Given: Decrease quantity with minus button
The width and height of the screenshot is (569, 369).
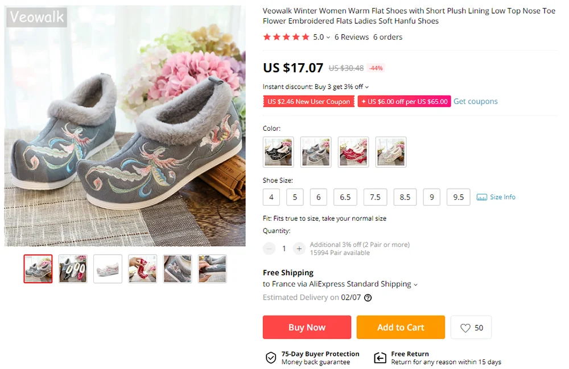Looking at the screenshot, I should point(269,248).
